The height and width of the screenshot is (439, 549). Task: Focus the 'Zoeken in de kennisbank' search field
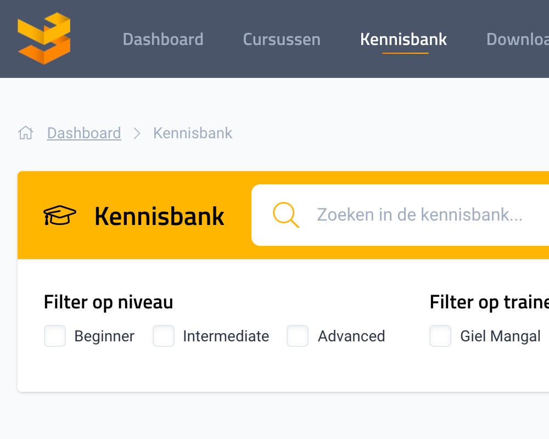[x=420, y=215]
